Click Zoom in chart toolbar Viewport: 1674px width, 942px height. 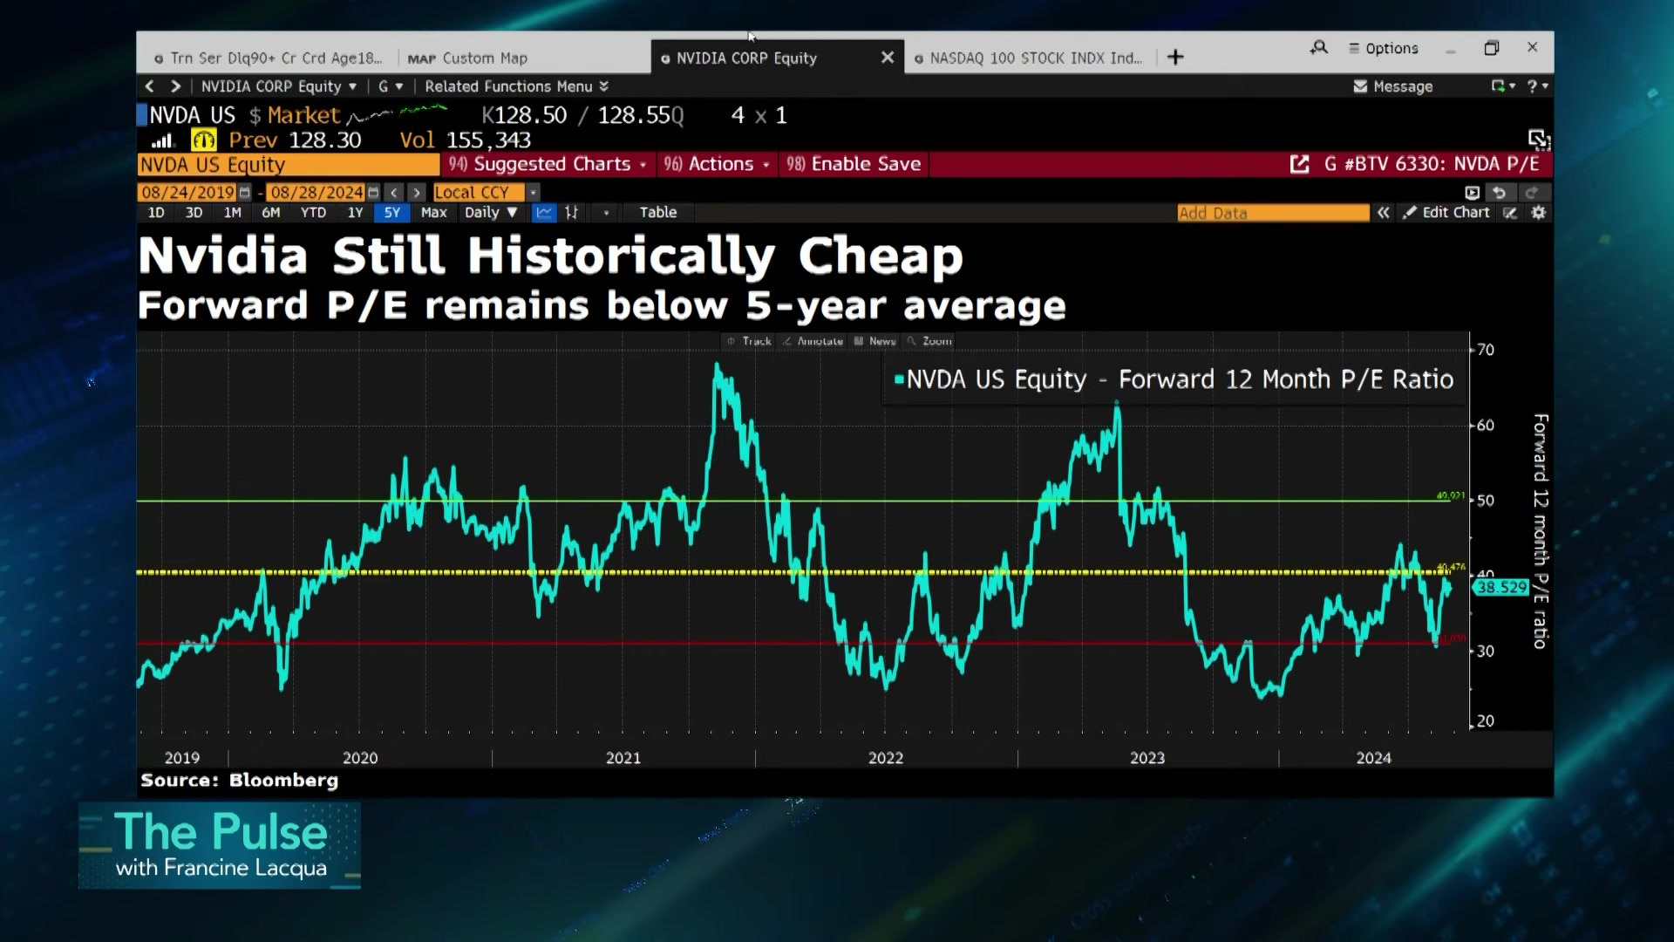(x=929, y=341)
